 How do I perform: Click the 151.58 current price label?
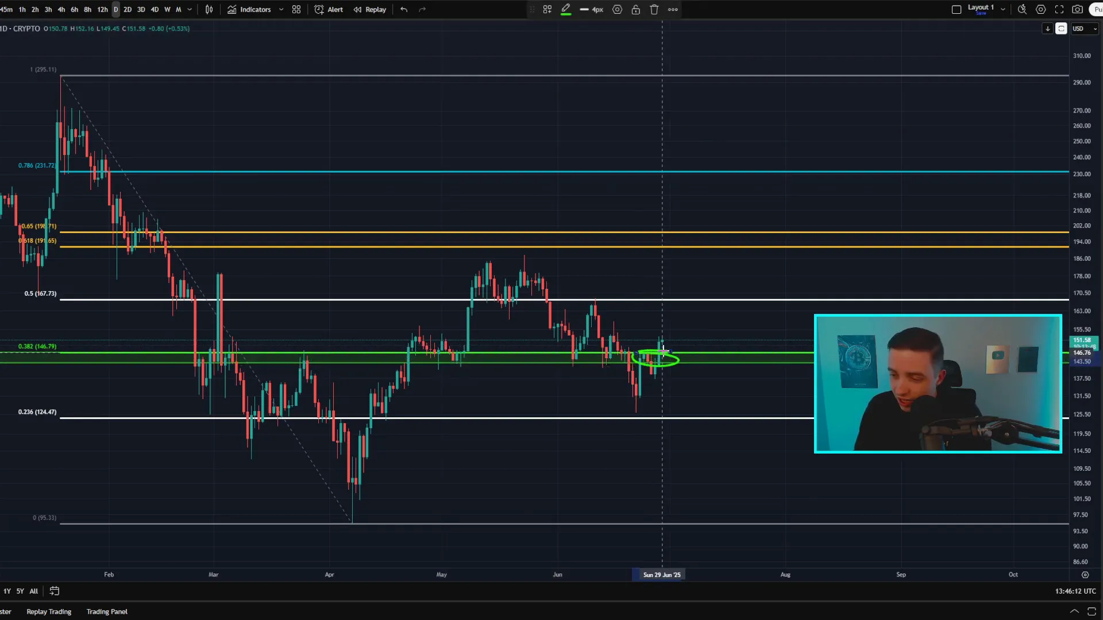(1083, 340)
